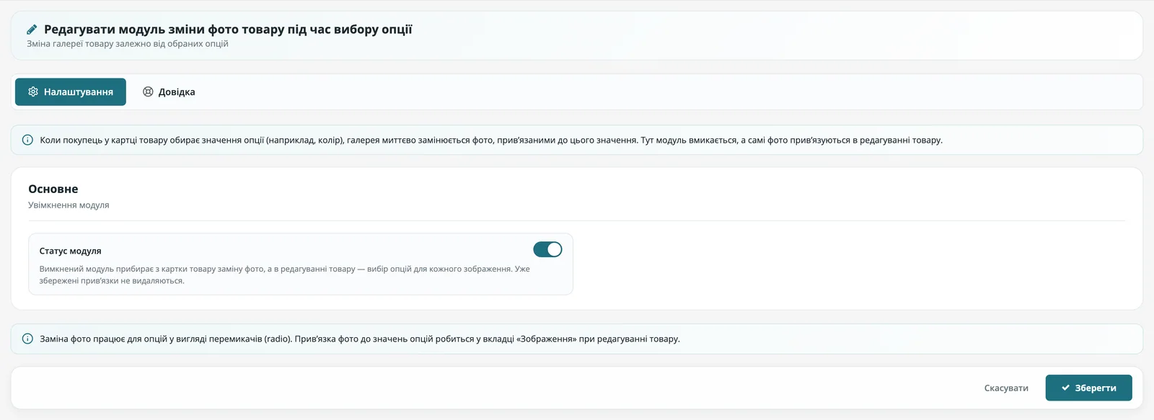This screenshot has height=420, width=1154.
Task: Switch to the Довідка tab
Action: (x=169, y=92)
